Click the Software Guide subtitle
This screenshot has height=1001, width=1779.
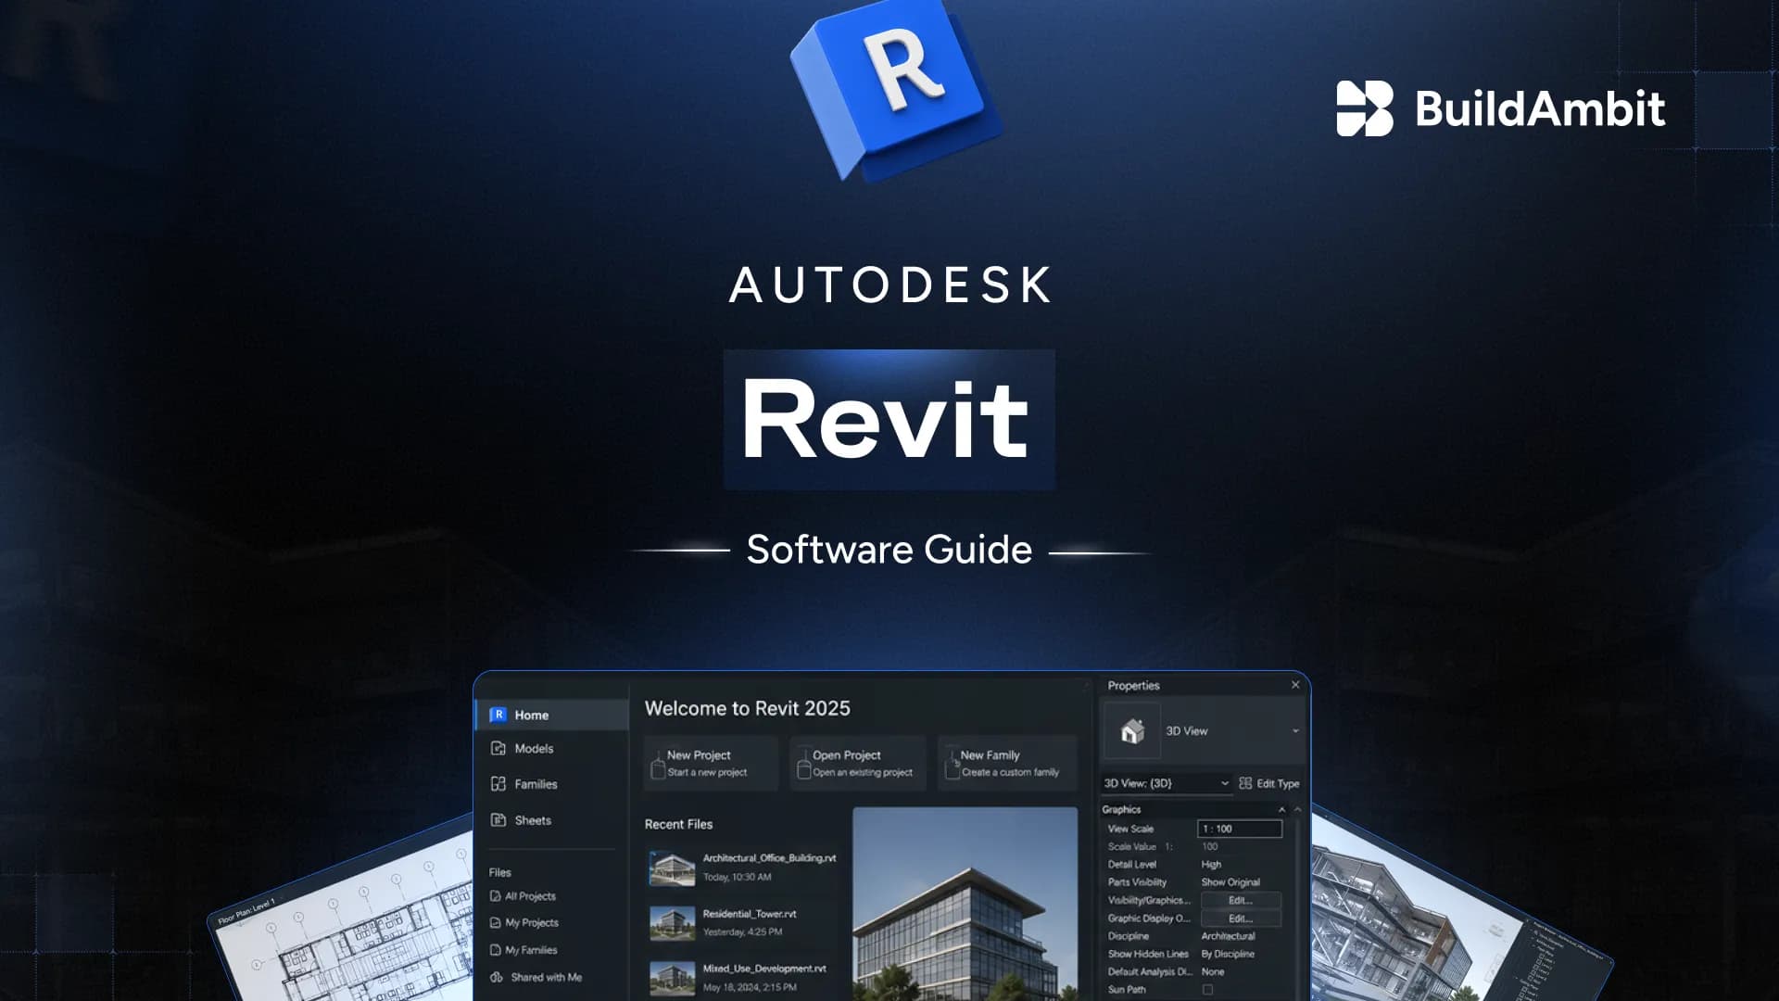click(x=889, y=550)
